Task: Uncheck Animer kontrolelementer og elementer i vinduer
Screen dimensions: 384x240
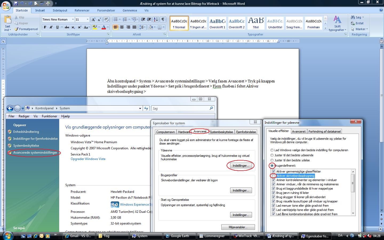Action: [273, 180]
